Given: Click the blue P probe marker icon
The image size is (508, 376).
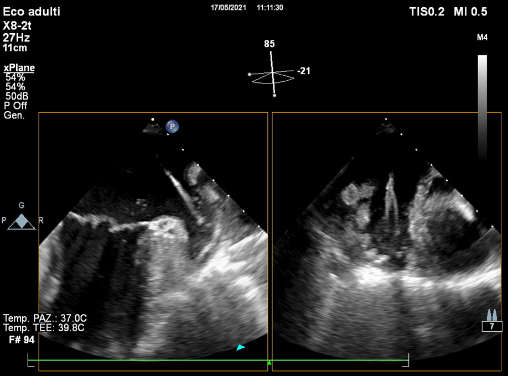Looking at the screenshot, I should [x=173, y=127].
